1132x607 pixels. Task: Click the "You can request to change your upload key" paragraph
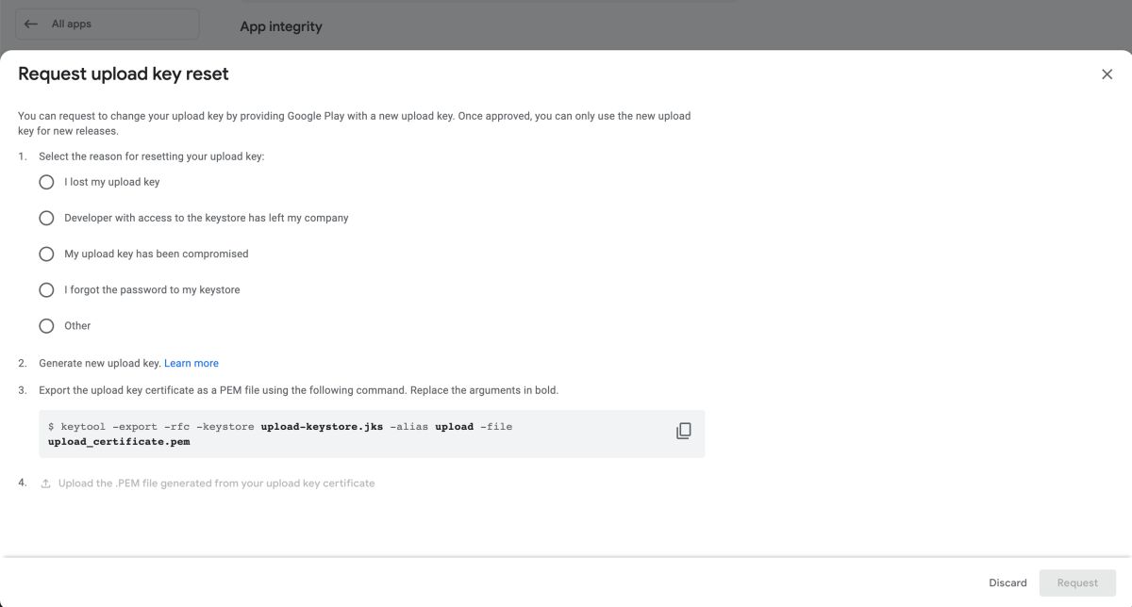(x=354, y=123)
